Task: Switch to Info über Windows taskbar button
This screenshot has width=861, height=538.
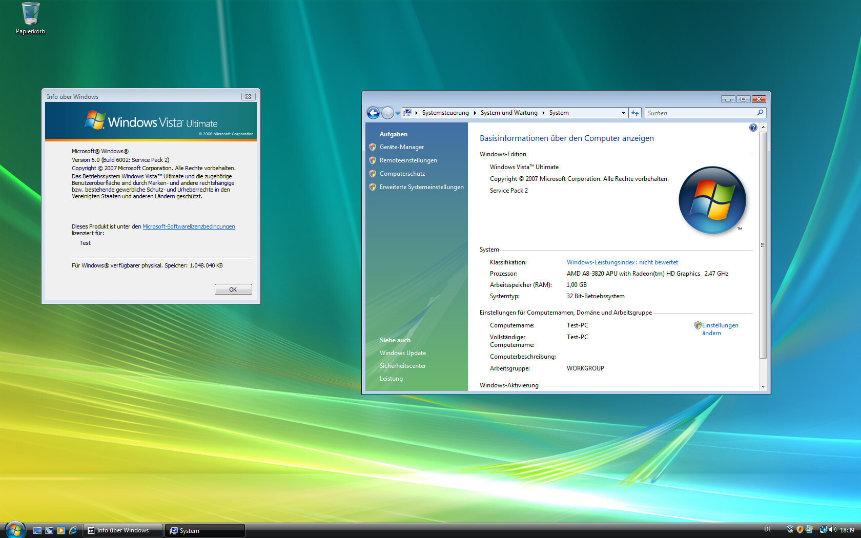Action: pyautogui.click(x=123, y=530)
